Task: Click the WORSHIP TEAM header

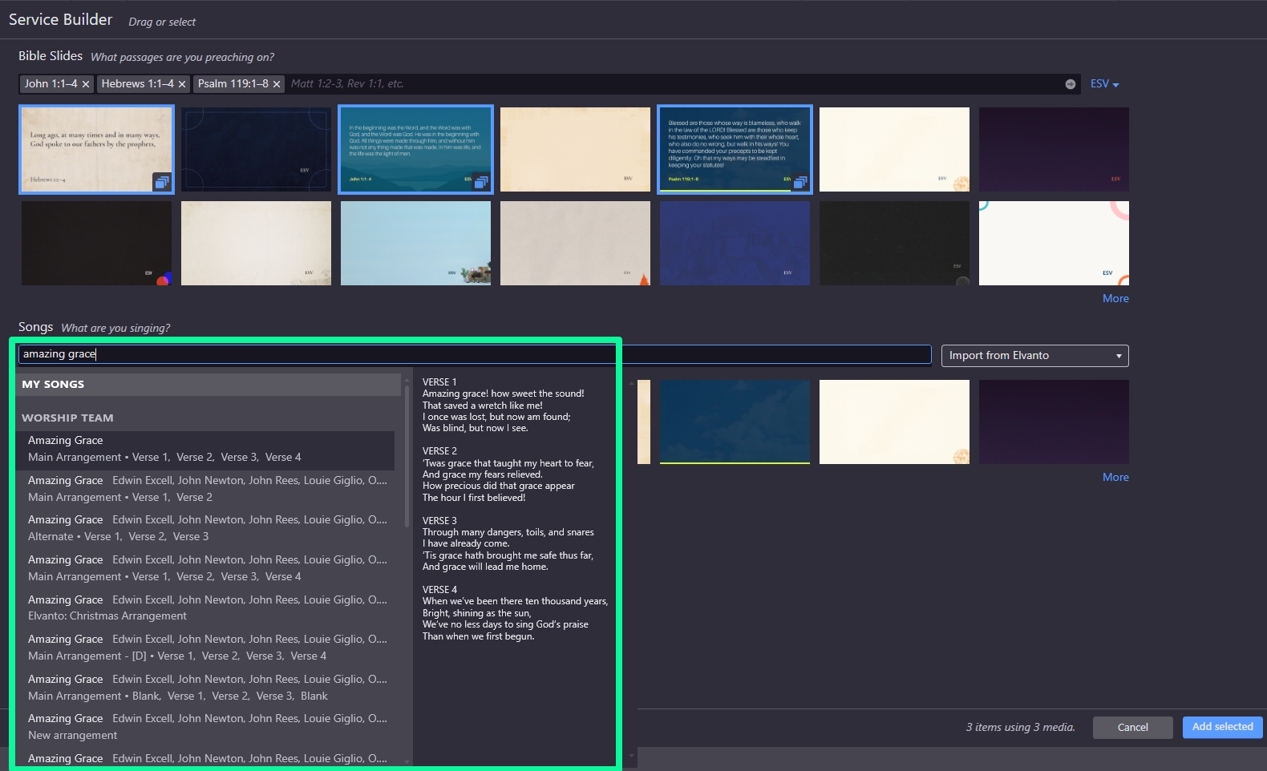Action: tap(67, 418)
